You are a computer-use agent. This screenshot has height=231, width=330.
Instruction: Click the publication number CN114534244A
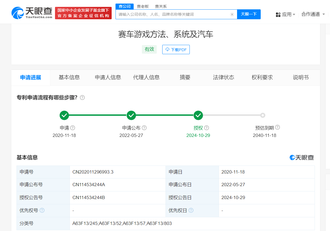pos(89,185)
